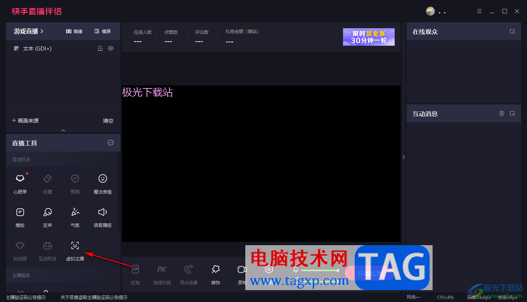The width and height of the screenshot is (527, 302).
Task: Click the 网络:-- status entry
Action: click(413, 297)
